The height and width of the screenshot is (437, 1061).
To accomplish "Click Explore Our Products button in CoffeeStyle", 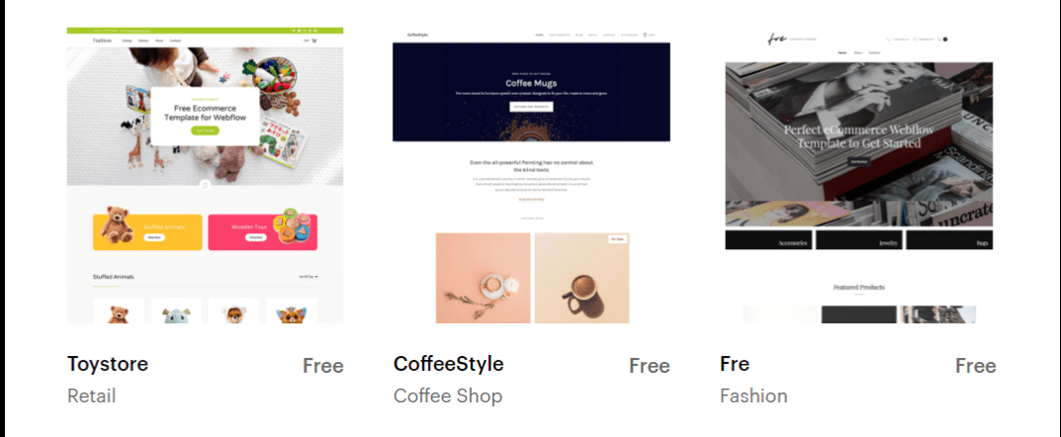I will [531, 107].
